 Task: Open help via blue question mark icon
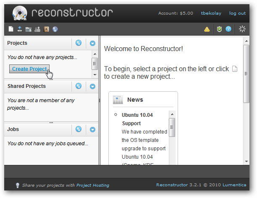tap(228, 29)
